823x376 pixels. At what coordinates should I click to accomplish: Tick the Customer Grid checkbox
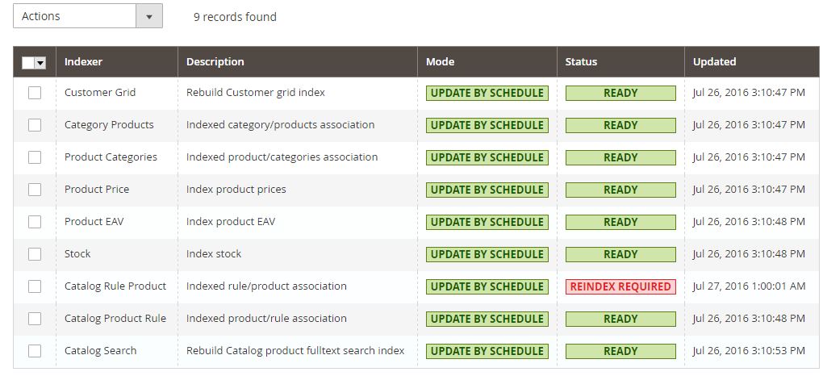pos(35,93)
